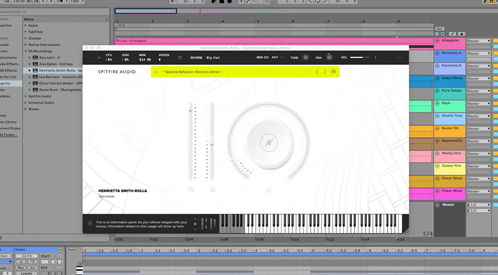Image resolution: width=498 pixels, height=275 pixels.
Task: Toggle the Atomic Touc track fold button
Action: tap(437, 116)
